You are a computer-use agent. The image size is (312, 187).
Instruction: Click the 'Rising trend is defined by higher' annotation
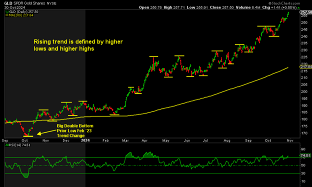pos(78,42)
